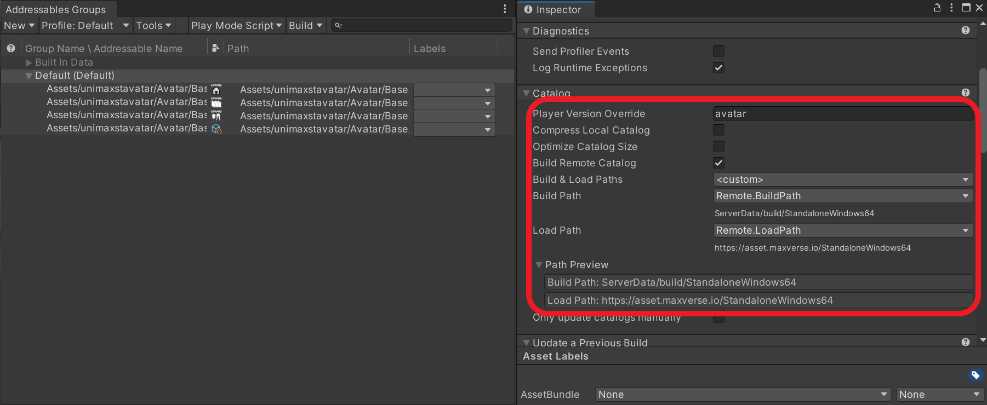Click the Build toolbar button
The width and height of the screenshot is (987, 405).
[x=306, y=26]
